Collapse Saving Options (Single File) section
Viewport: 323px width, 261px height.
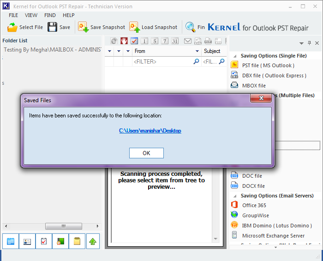tap(235, 56)
